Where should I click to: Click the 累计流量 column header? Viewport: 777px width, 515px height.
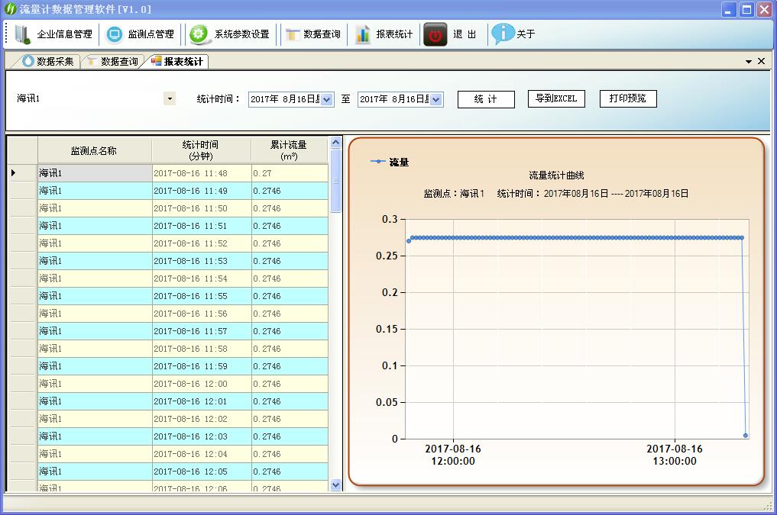[289, 150]
